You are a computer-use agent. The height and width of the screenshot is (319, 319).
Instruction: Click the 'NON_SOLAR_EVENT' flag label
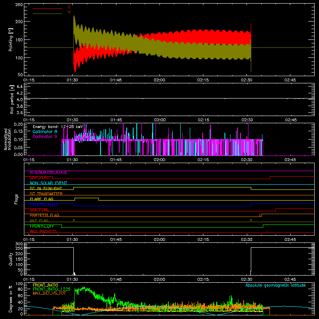coord(48,183)
